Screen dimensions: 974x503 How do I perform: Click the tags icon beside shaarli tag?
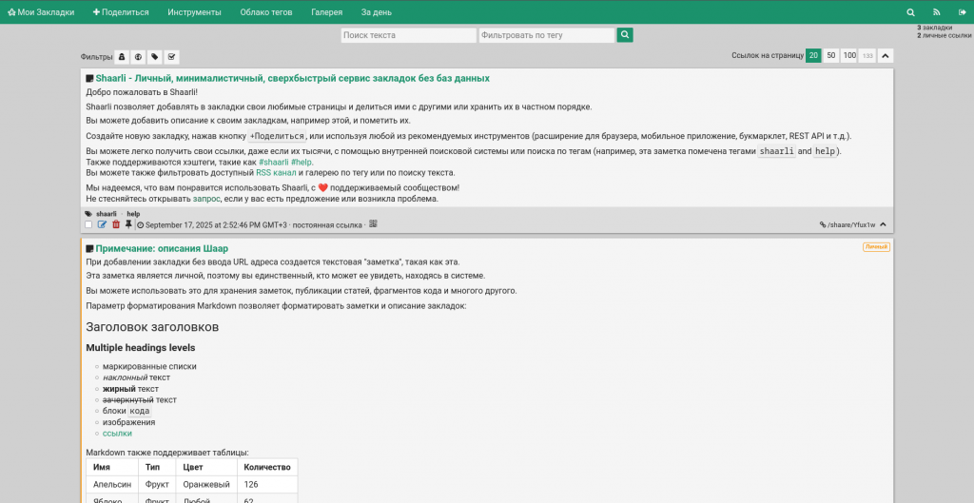[88, 214]
